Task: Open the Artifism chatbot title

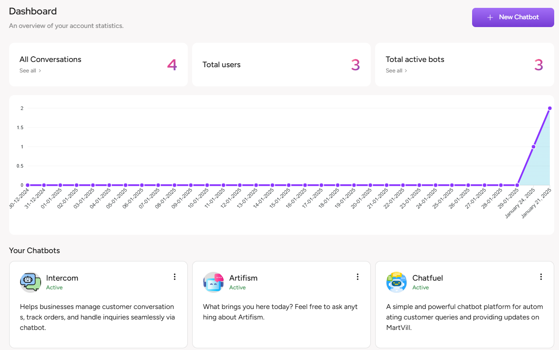Action: [x=243, y=278]
